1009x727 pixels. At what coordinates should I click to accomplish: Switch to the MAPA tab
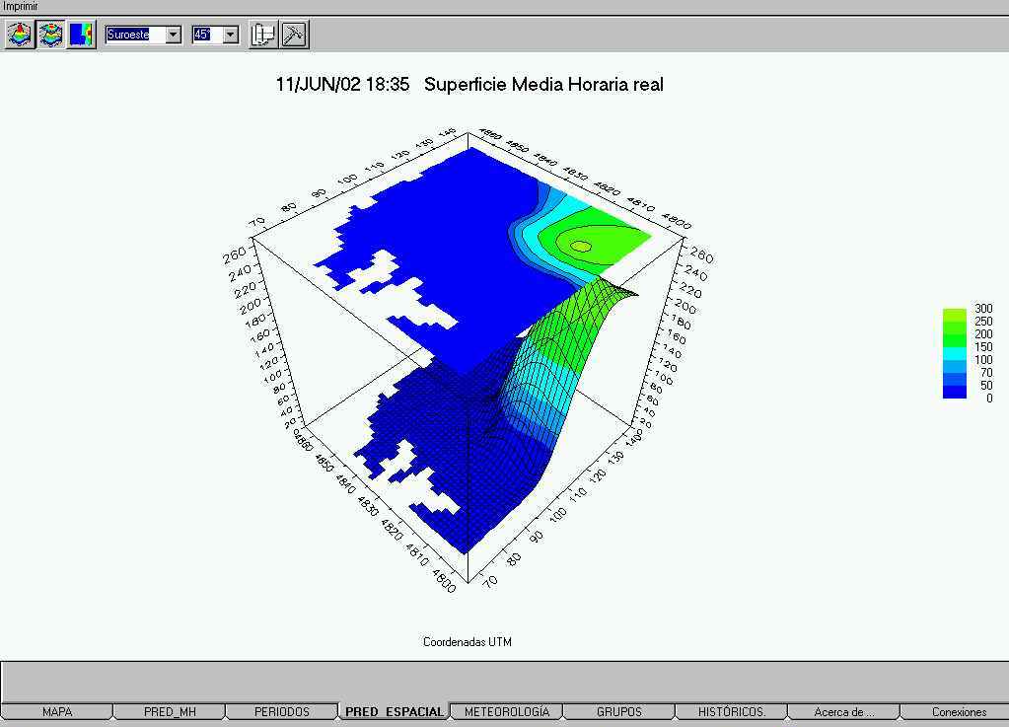[x=56, y=711]
